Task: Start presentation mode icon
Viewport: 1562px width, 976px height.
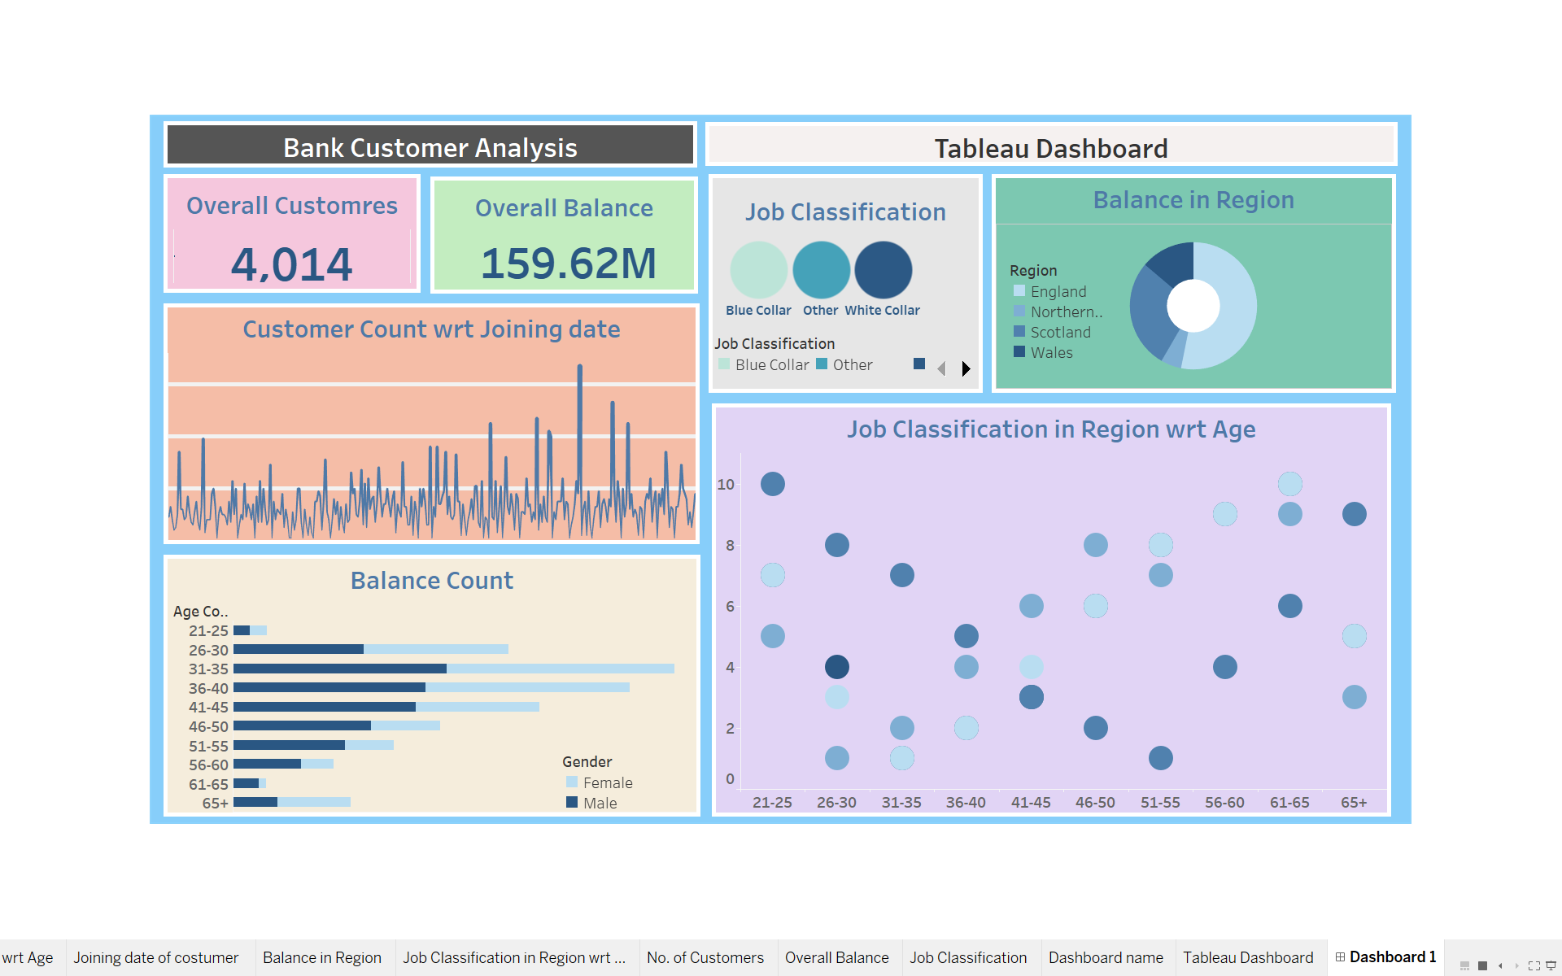Action: tap(1551, 965)
